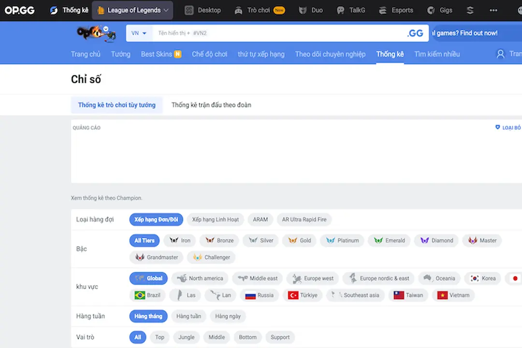Click the magnifier search icon in the nav
522x348 pixels.
pyautogui.click(x=501, y=54)
